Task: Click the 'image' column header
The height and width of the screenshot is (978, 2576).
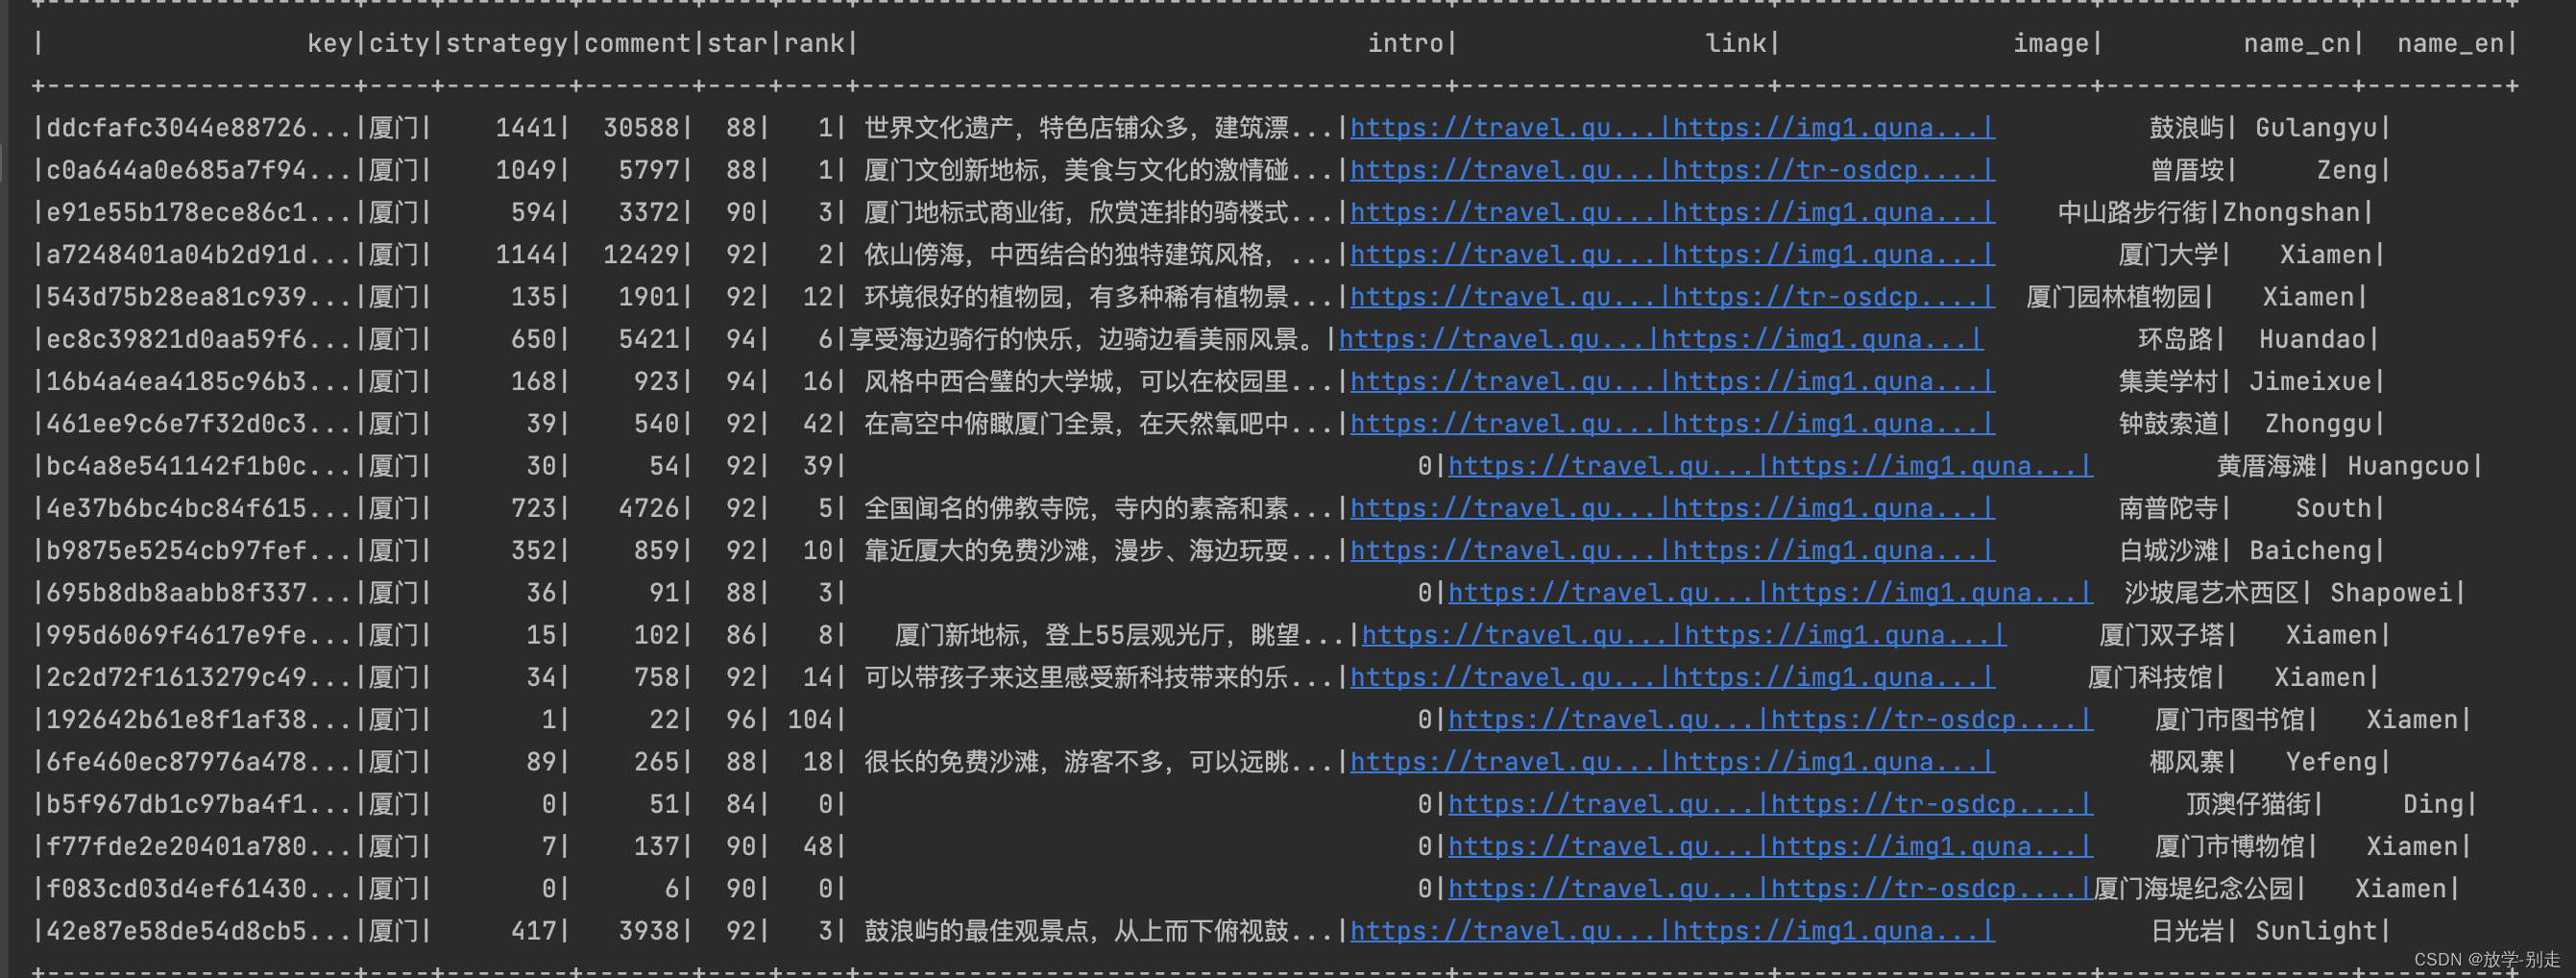Action: point(2051,44)
